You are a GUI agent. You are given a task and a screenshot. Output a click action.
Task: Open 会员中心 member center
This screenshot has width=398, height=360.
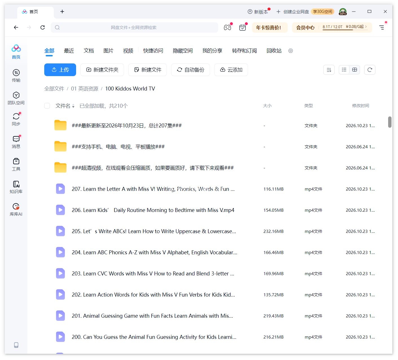coord(305,27)
